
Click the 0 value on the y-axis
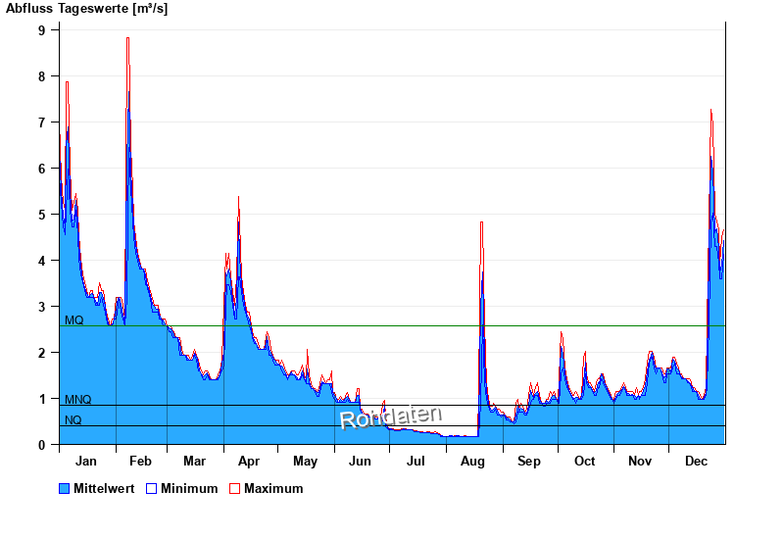(x=42, y=445)
